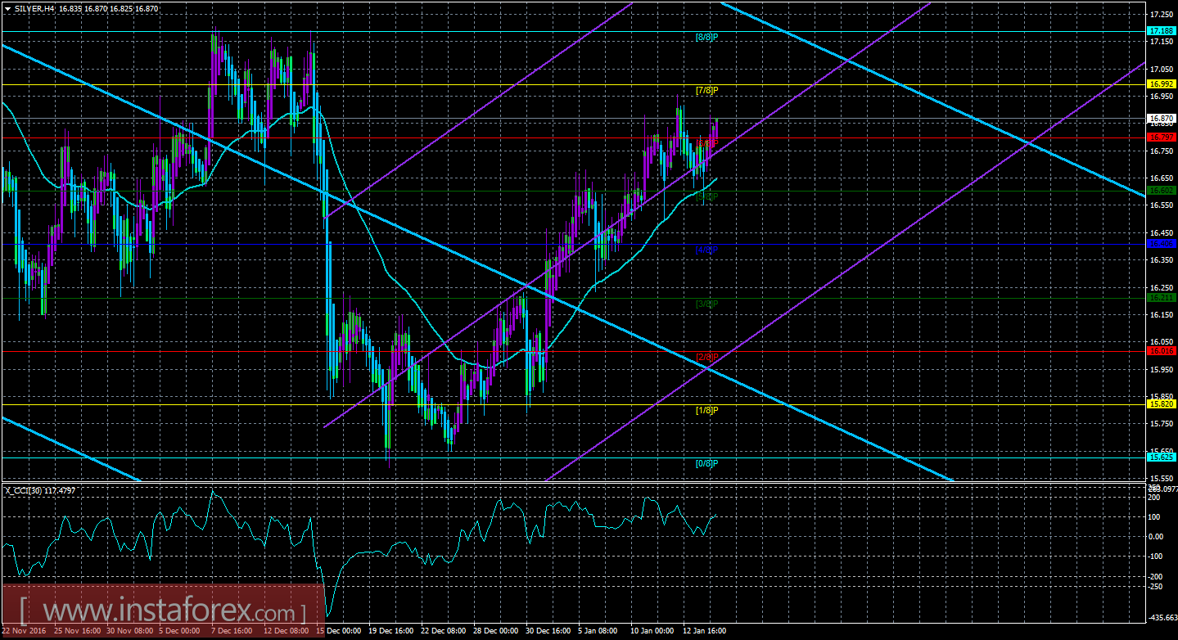Click the SILVER,H4 chart title text
This screenshot has height=640, width=1178.
tap(34, 8)
